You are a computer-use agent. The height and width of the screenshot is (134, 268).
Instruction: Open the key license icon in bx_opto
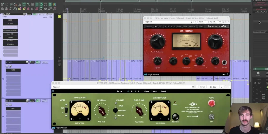[x=224, y=74]
